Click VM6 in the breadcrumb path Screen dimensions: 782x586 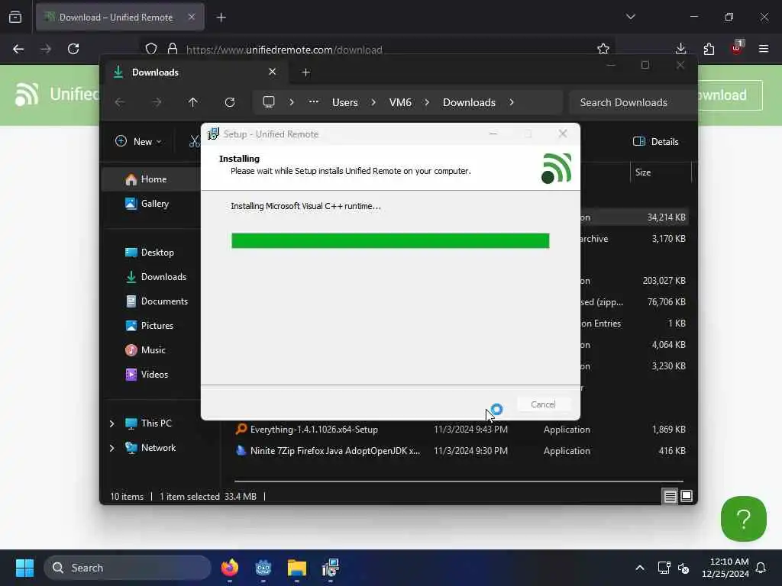400,102
